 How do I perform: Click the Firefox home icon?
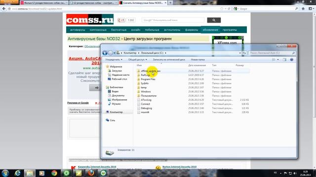pyautogui.click(x=303, y=9)
